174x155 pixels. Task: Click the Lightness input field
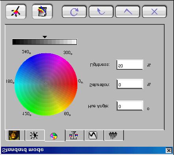(130, 65)
